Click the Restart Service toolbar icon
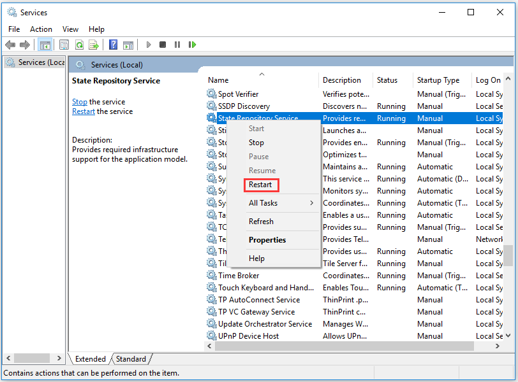Screen dimensions: 518x382 [x=192, y=45]
